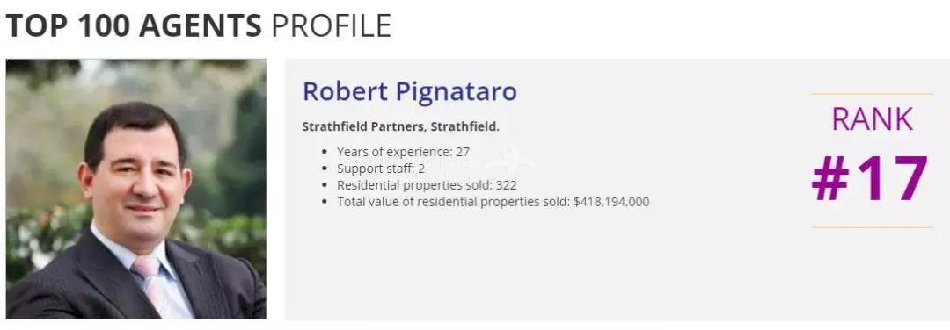The width and height of the screenshot is (950, 330).
Task: Click the Years of experience: 27 line
Action: coord(404,152)
